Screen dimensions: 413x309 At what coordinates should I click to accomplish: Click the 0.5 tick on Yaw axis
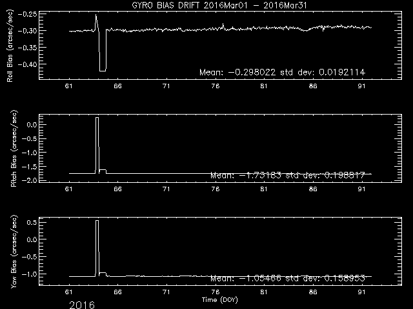pyautogui.click(x=32, y=222)
